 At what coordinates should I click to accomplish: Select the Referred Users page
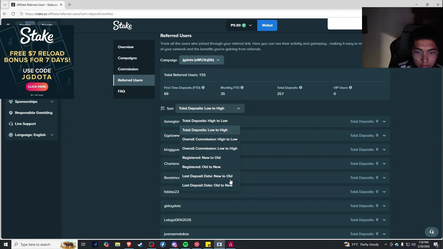(134, 80)
